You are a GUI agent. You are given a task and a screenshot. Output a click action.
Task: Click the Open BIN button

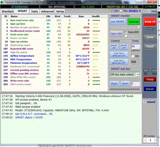116,34
